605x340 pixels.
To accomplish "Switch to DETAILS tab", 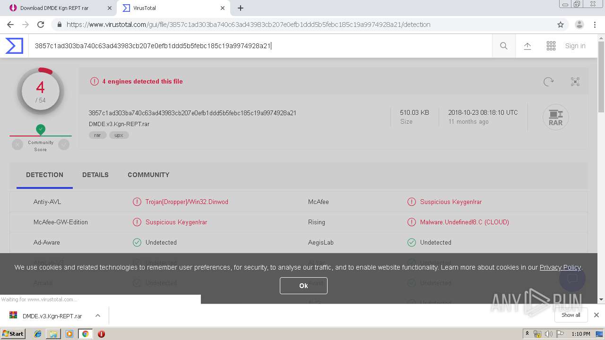I will pyautogui.click(x=95, y=175).
